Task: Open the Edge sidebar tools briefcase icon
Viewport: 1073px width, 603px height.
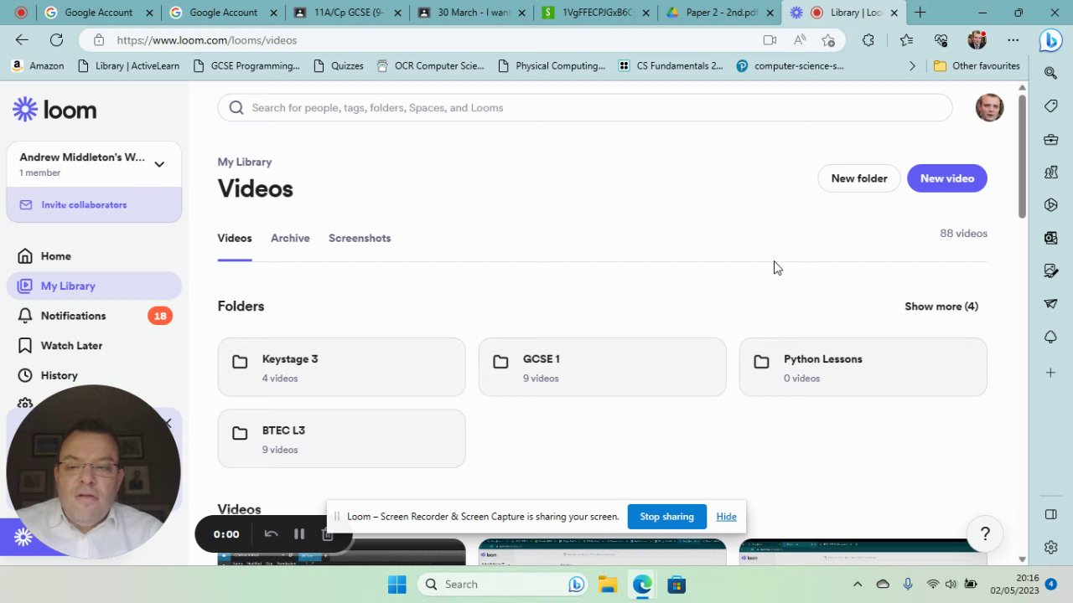Action: (x=1050, y=139)
